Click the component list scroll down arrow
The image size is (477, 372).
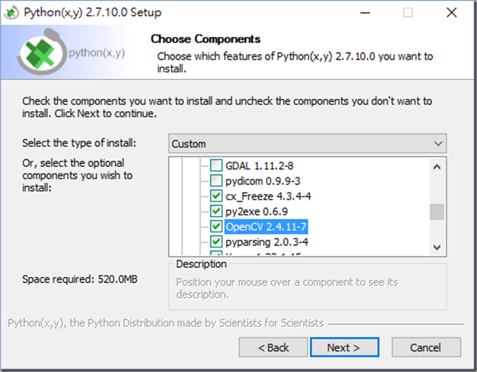pyautogui.click(x=437, y=247)
